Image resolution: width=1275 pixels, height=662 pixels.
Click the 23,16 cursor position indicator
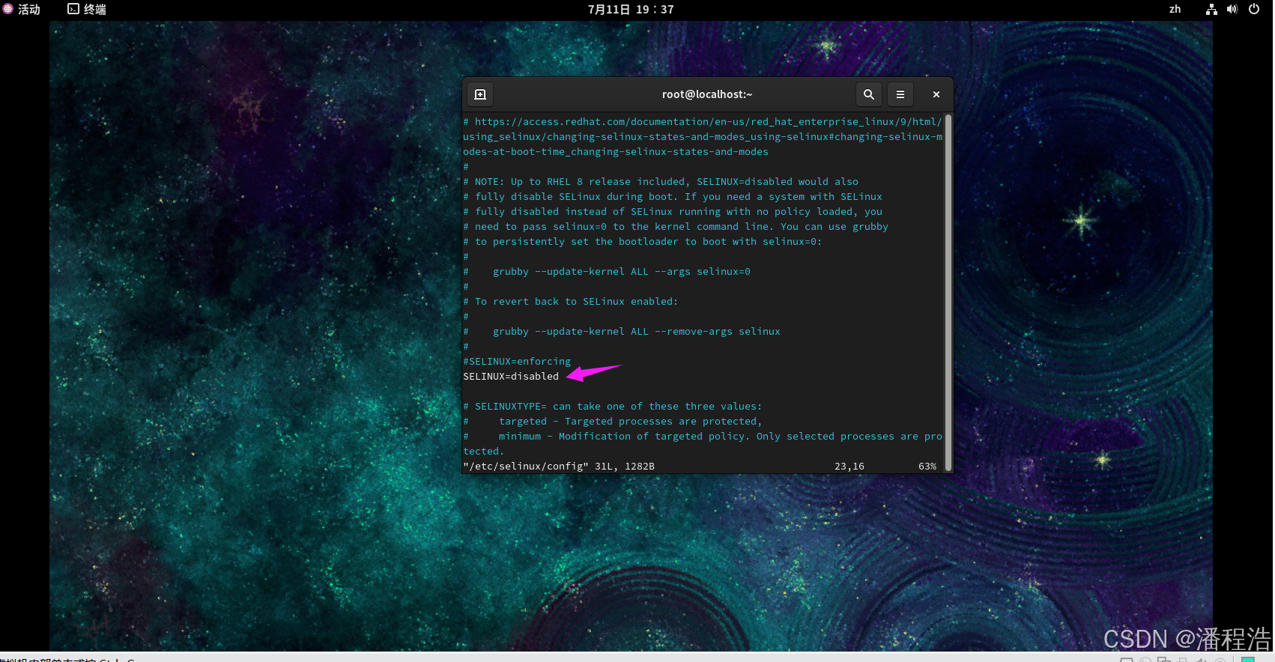[850, 467]
